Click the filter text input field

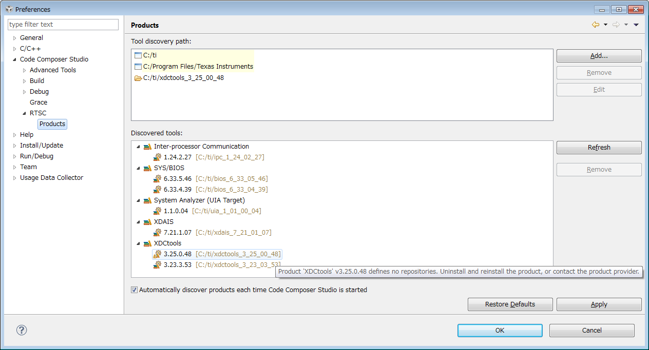click(x=63, y=25)
